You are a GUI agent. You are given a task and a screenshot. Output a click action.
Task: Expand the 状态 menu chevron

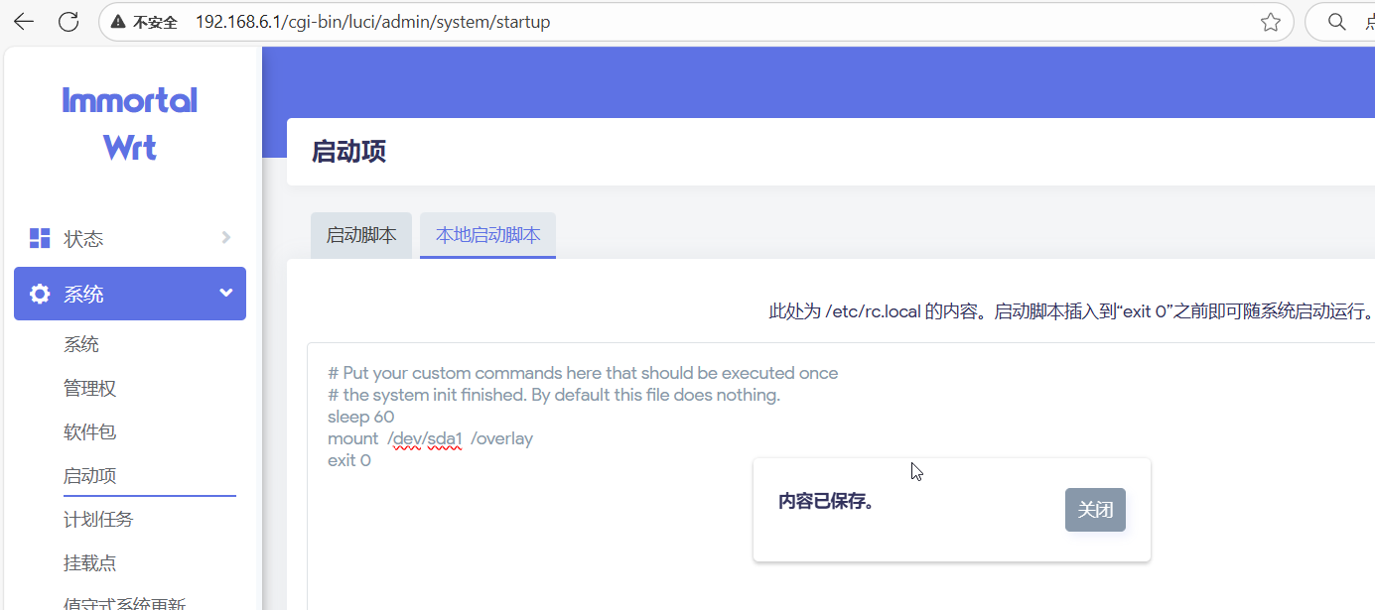(x=226, y=238)
